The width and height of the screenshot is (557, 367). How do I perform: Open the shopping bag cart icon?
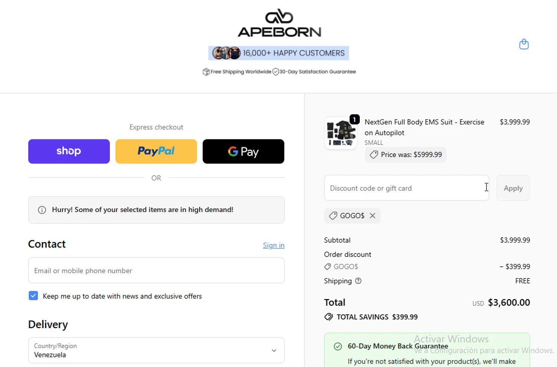coord(524,44)
